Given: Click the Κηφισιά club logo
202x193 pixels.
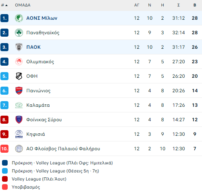Looking at the screenshot, I should 19,134.
